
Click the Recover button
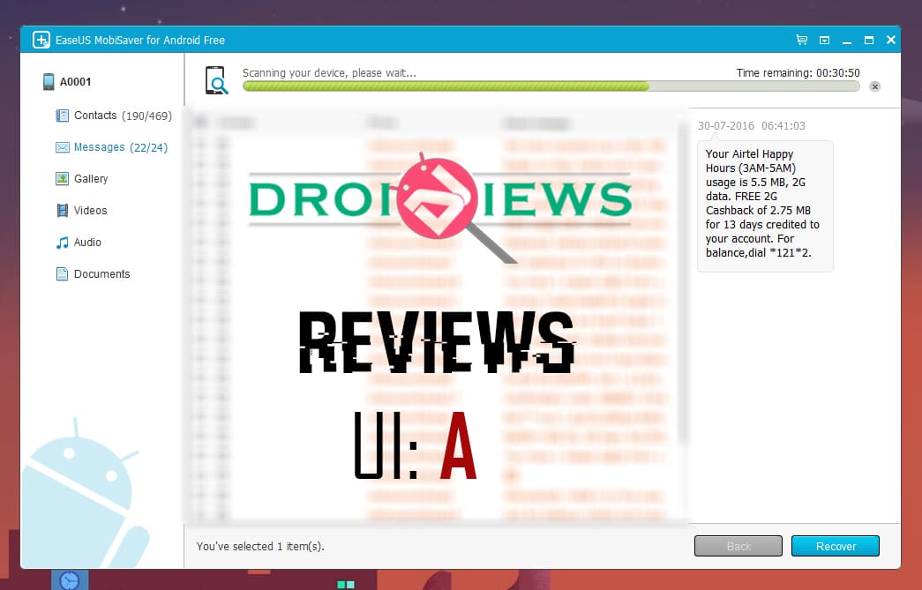836,546
